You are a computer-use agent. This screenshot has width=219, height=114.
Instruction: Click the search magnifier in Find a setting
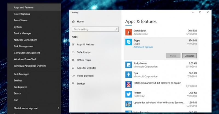(x=116, y=29)
